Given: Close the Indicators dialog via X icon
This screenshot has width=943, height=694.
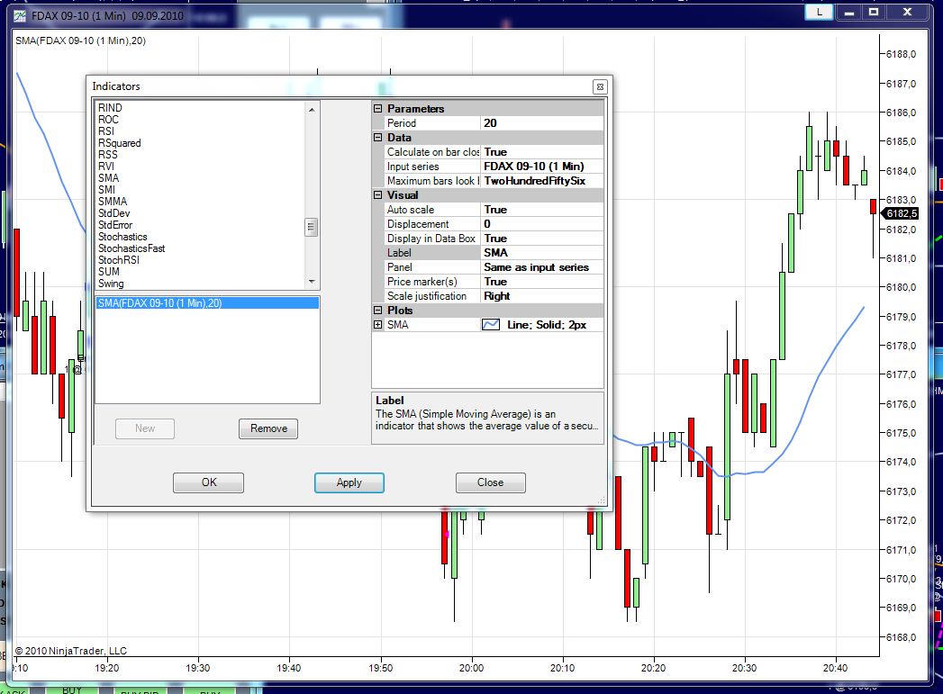Looking at the screenshot, I should pyautogui.click(x=600, y=87).
